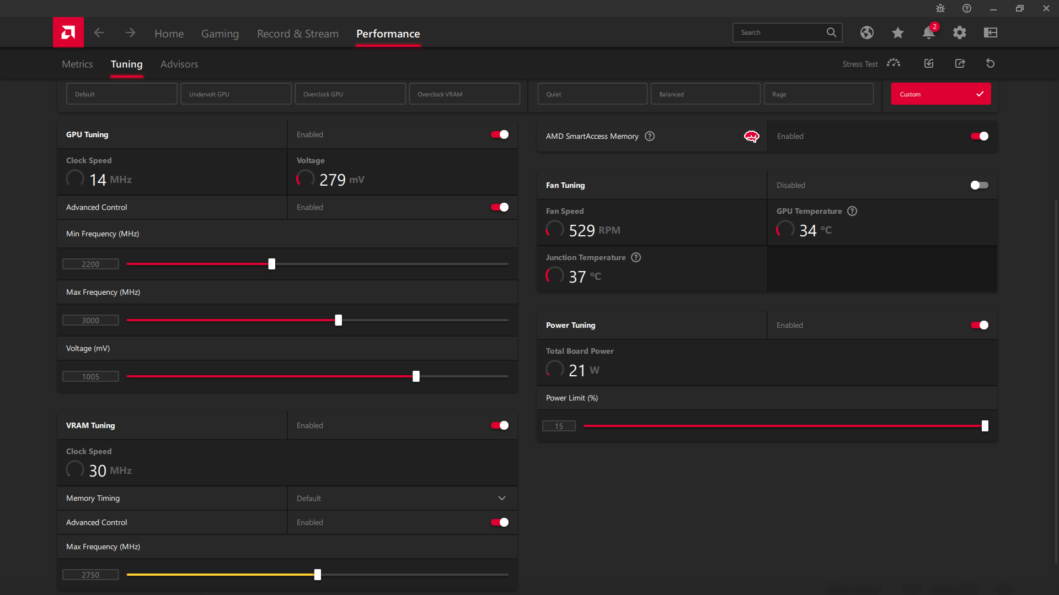This screenshot has width=1059, height=595.
Task: Click the page vertical scrollbar
Action: 1056,380
